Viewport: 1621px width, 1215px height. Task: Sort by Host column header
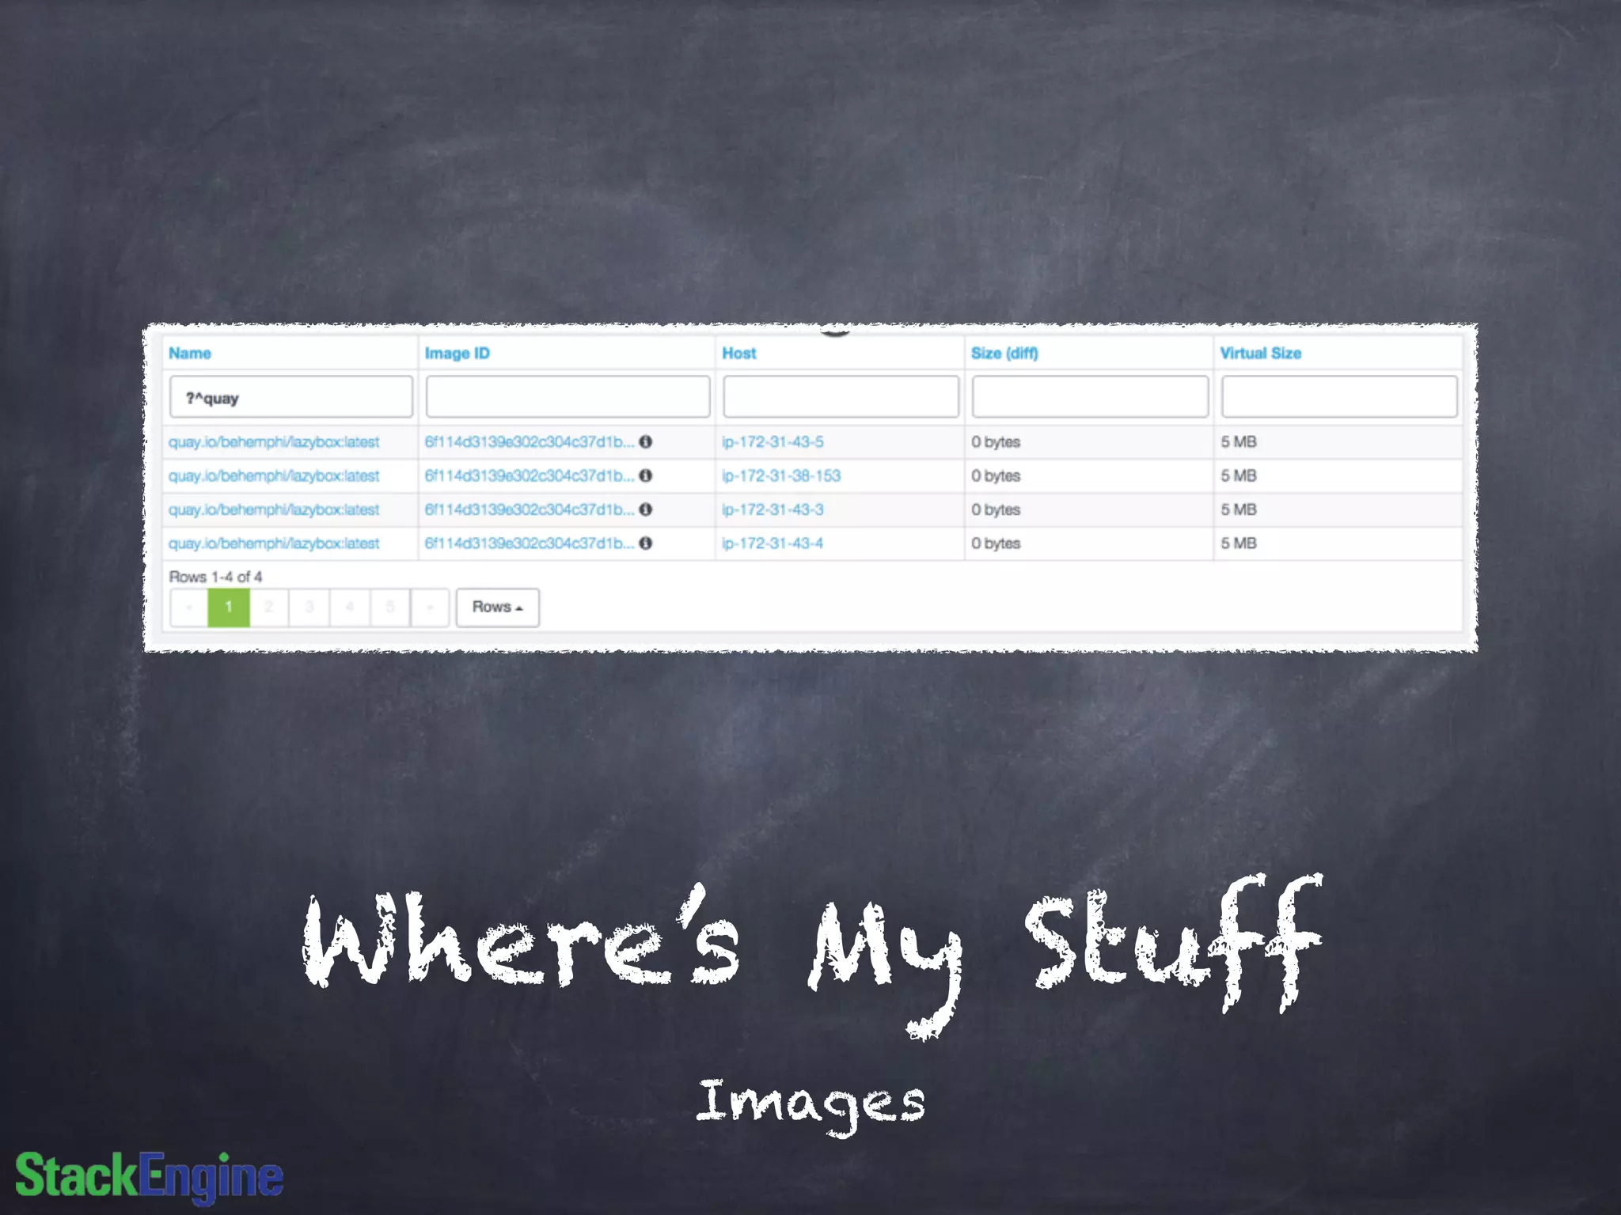(x=739, y=354)
